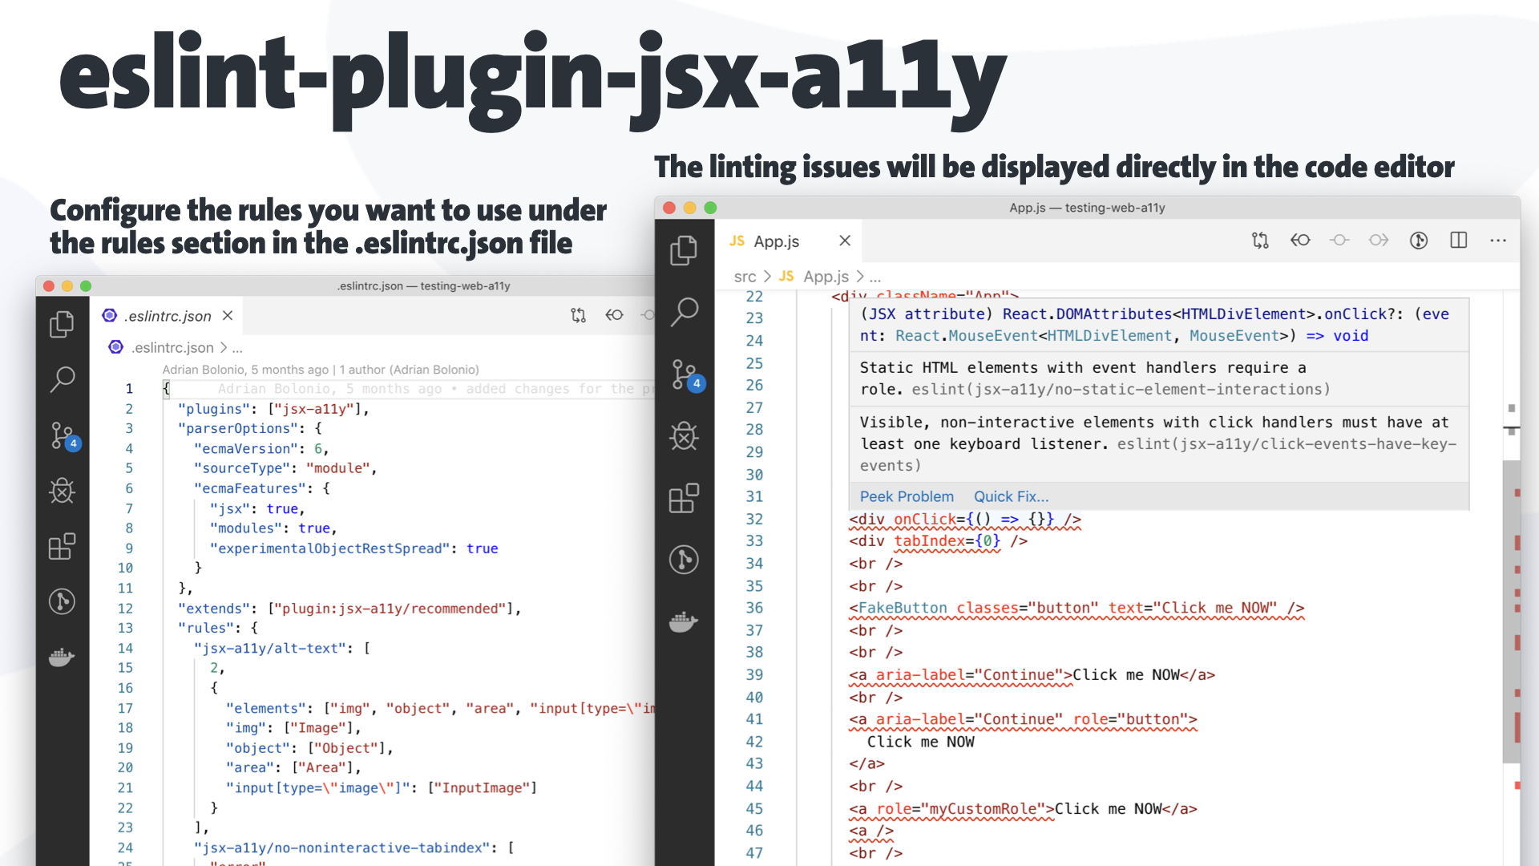The width and height of the screenshot is (1539, 866).
Task: Click Quick Fix... button in tooltip
Action: pos(1009,497)
